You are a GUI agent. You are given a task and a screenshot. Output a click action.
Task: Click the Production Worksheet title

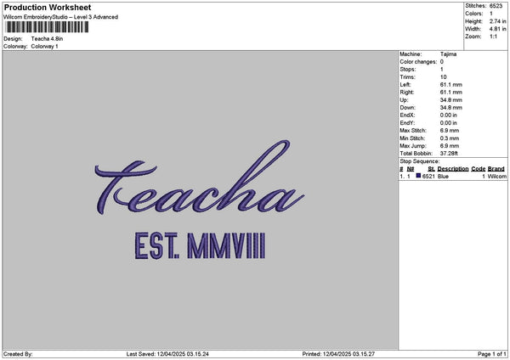[48, 7]
